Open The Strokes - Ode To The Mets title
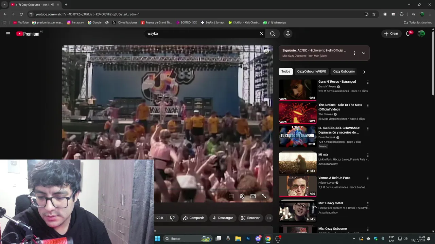 point(340,107)
